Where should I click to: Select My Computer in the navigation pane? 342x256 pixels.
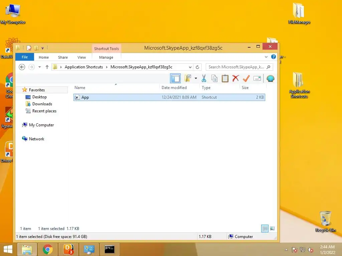pos(41,125)
